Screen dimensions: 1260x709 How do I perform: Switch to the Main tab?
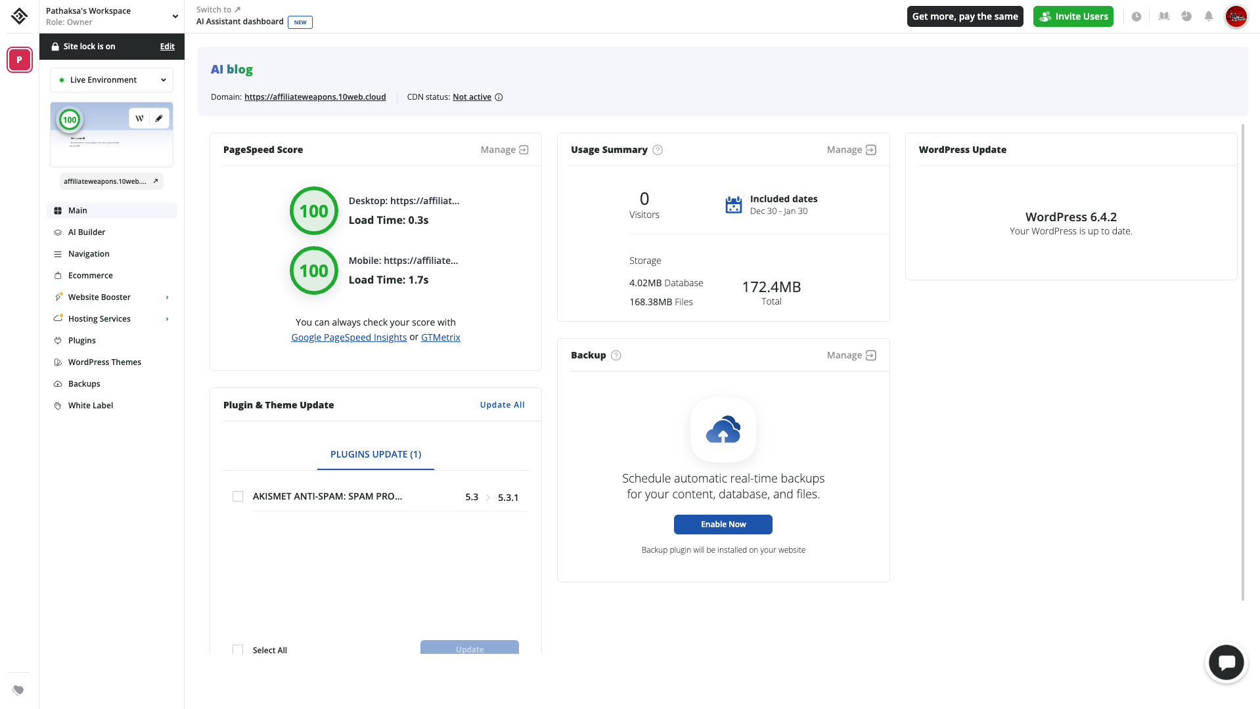pyautogui.click(x=78, y=210)
